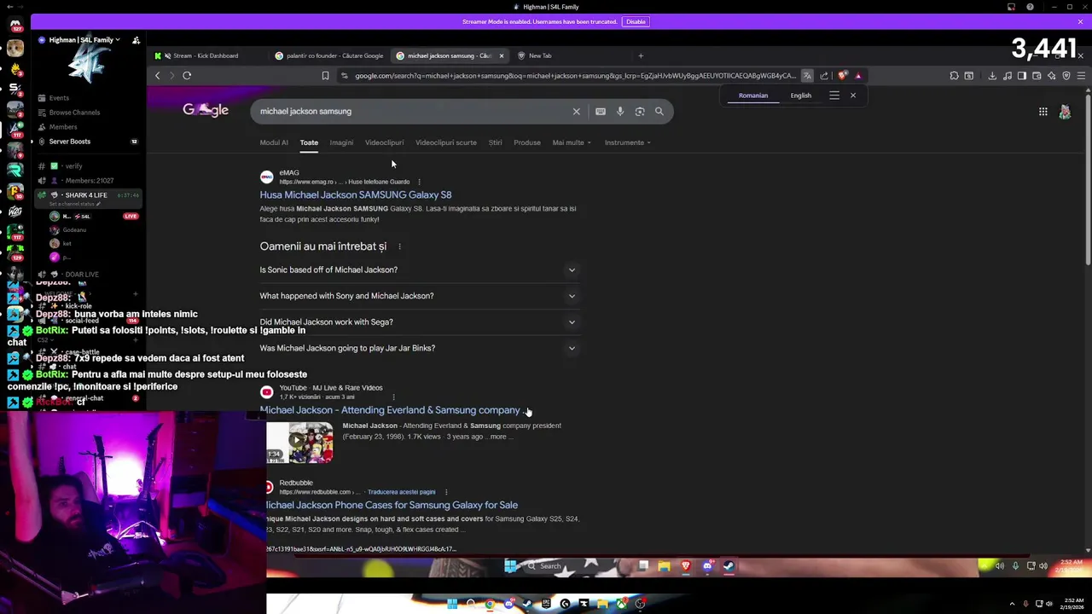Open Google Lens image search
This screenshot has height=614, width=1092.
640,111
